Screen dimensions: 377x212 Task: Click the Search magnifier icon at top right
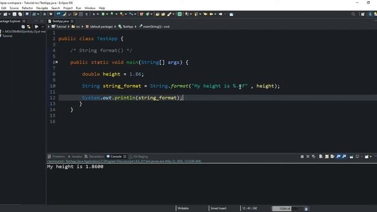(x=353, y=14)
